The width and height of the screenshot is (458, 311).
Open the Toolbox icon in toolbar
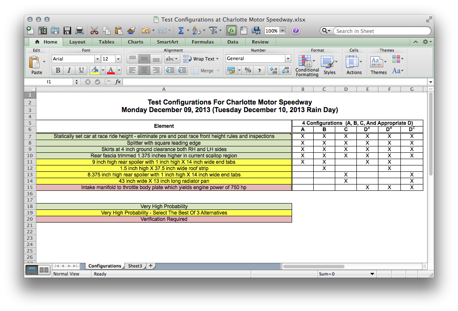point(244,30)
